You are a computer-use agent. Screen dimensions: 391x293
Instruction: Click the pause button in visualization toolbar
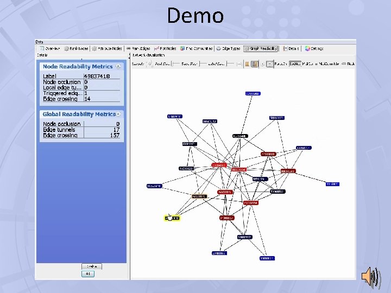[x=269, y=64]
